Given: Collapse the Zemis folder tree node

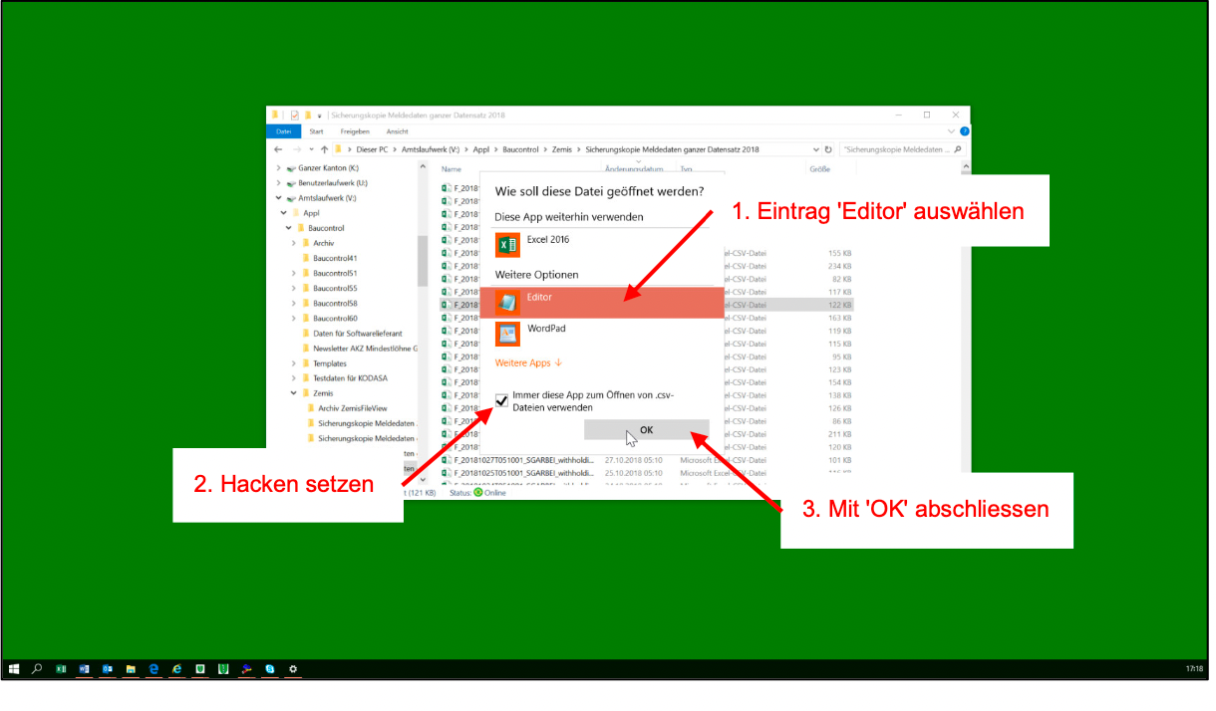Looking at the screenshot, I should (293, 393).
